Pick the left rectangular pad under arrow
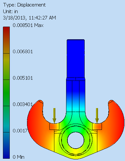The height and width of the screenshot is (161, 125). (x=54, y=126)
